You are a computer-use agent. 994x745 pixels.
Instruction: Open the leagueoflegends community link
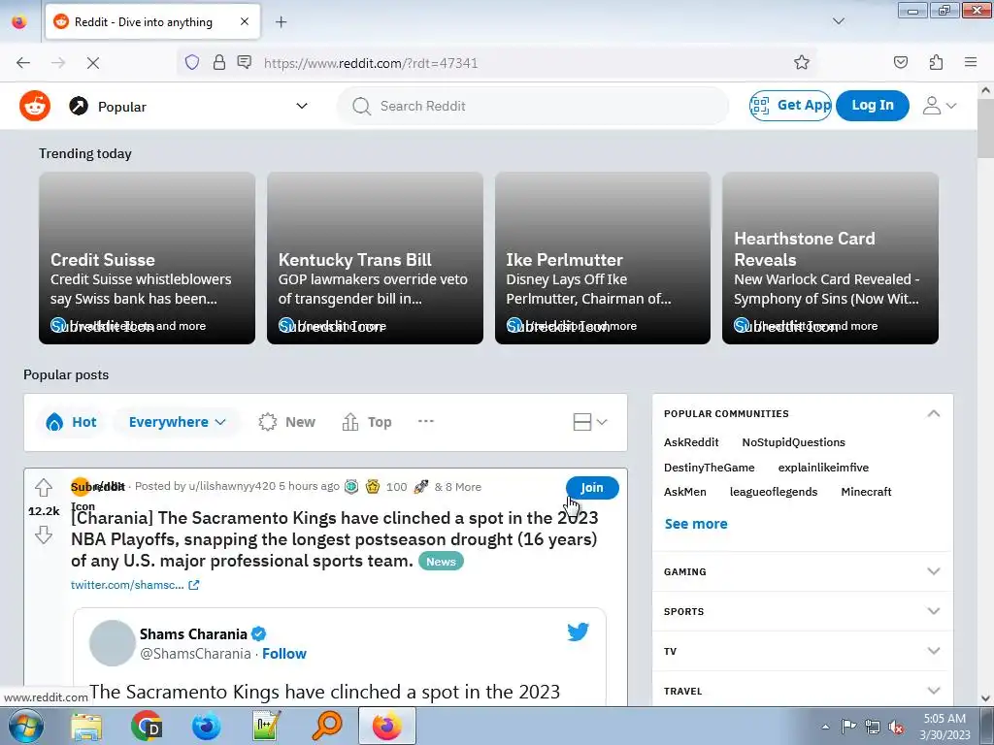(774, 492)
